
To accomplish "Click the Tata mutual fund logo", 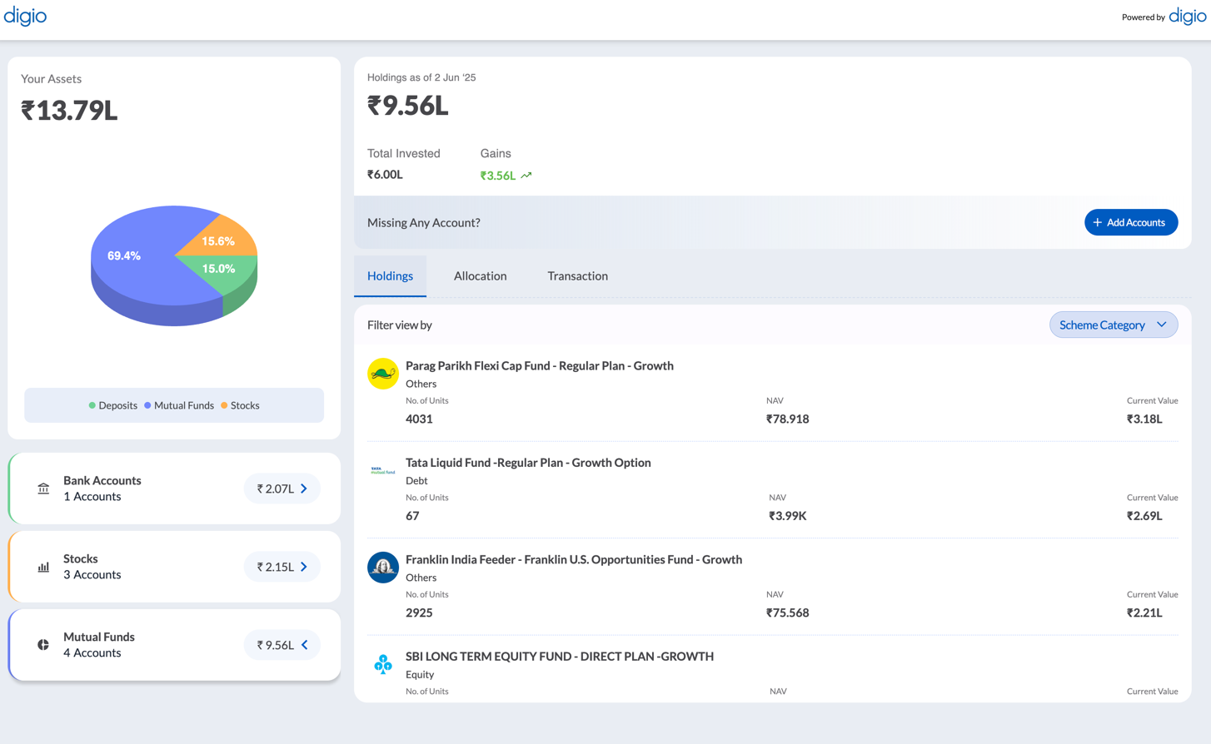I will [383, 470].
